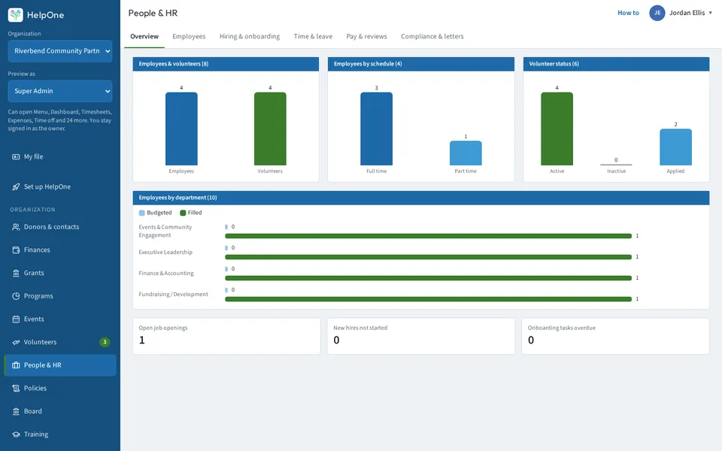Expand the Jordan Ellis account menu arrow

point(711,13)
